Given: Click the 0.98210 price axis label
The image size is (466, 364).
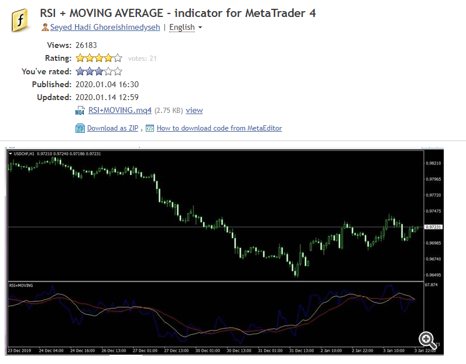Looking at the screenshot, I should coord(434,163).
